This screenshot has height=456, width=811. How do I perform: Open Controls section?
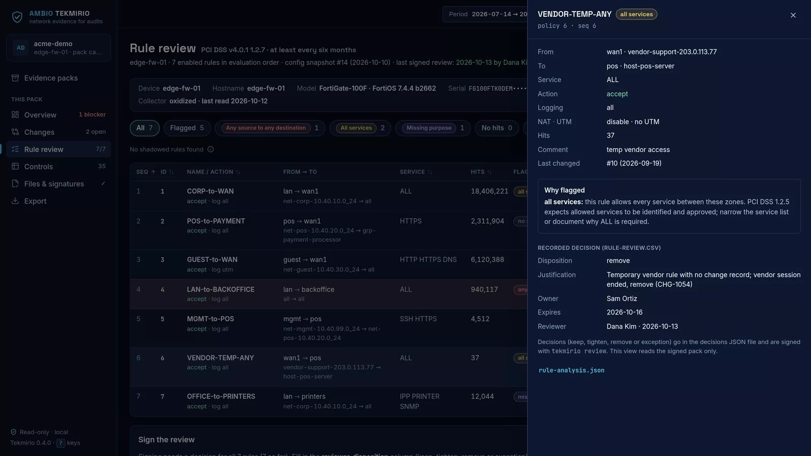(x=58, y=167)
